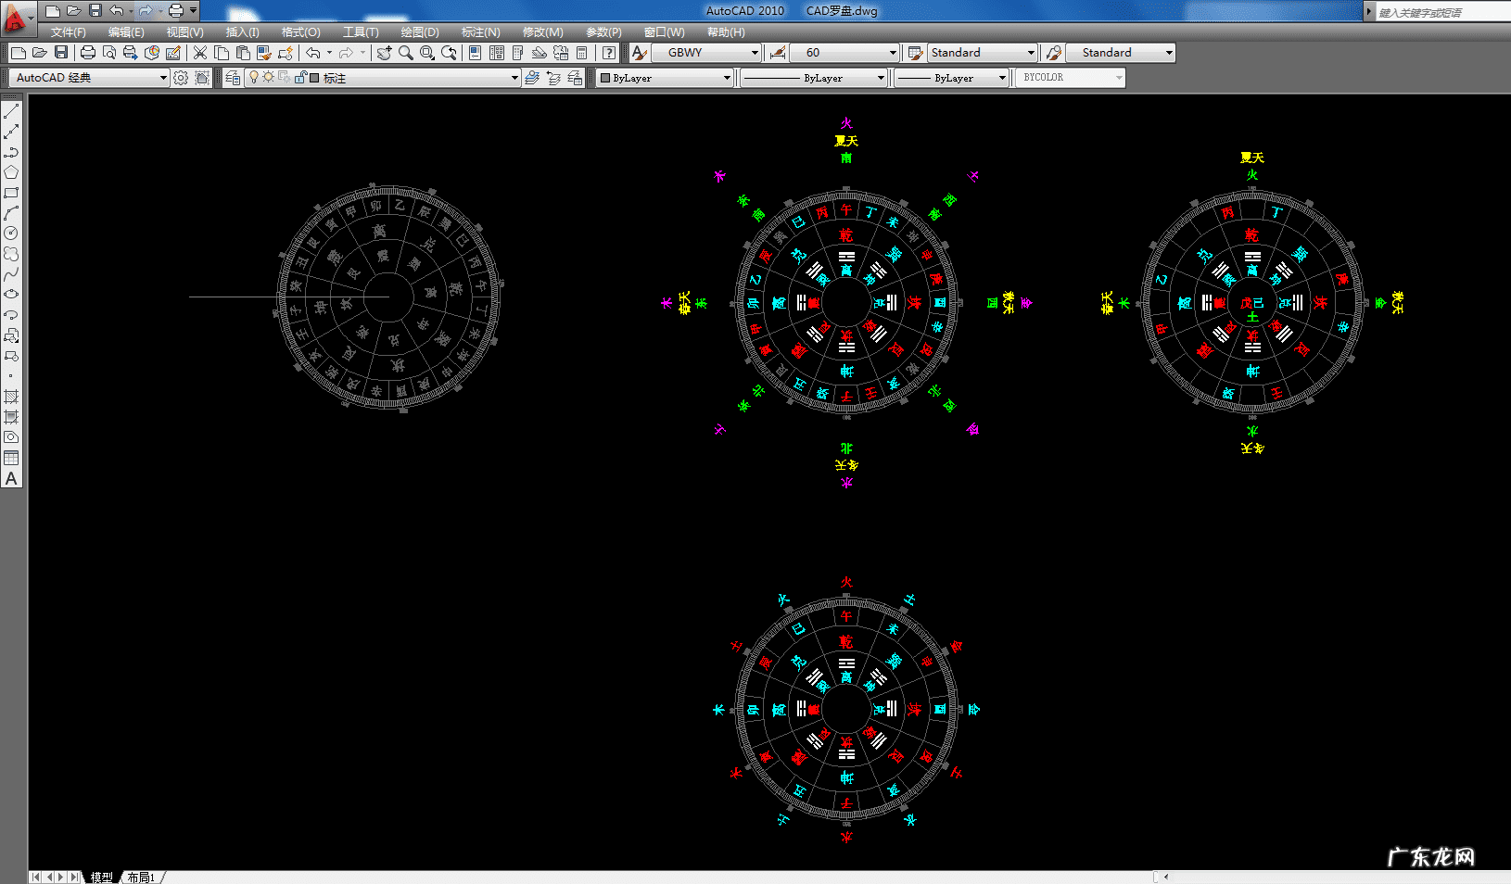Select the Line drawing tool

tap(11, 111)
